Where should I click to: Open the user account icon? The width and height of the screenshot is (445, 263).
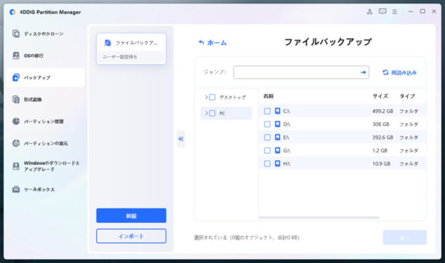pos(370,12)
